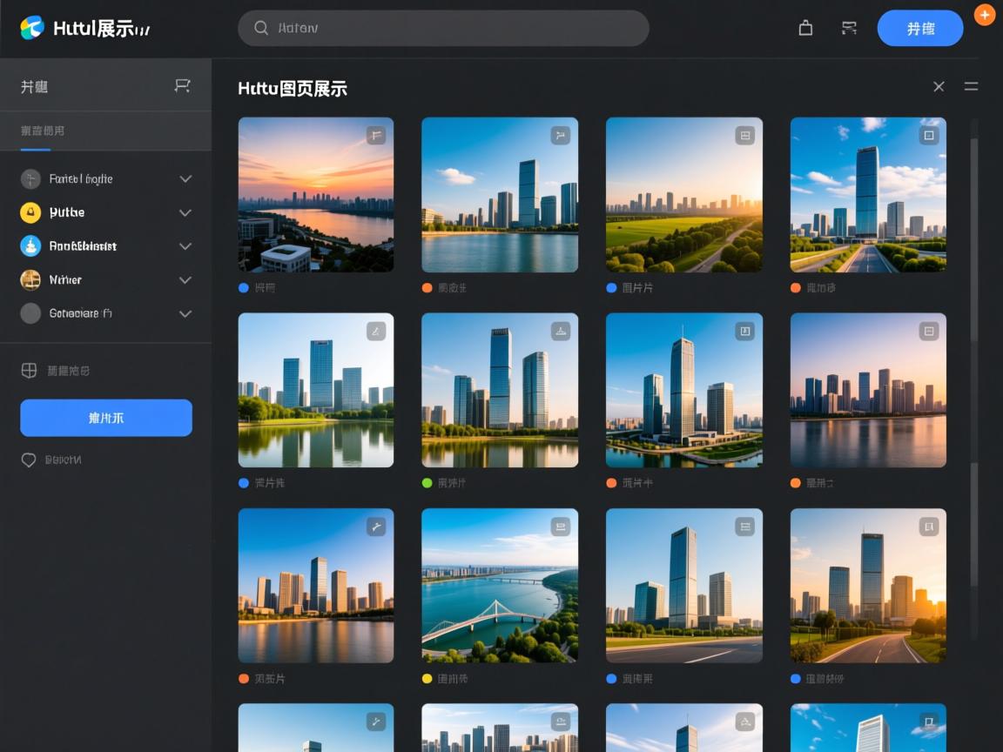Image resolution: width=1003 pixels, height=752 pixels.
Task: Toggle the corner icon on the sunset river thumbnail
Action: [375, 135]
